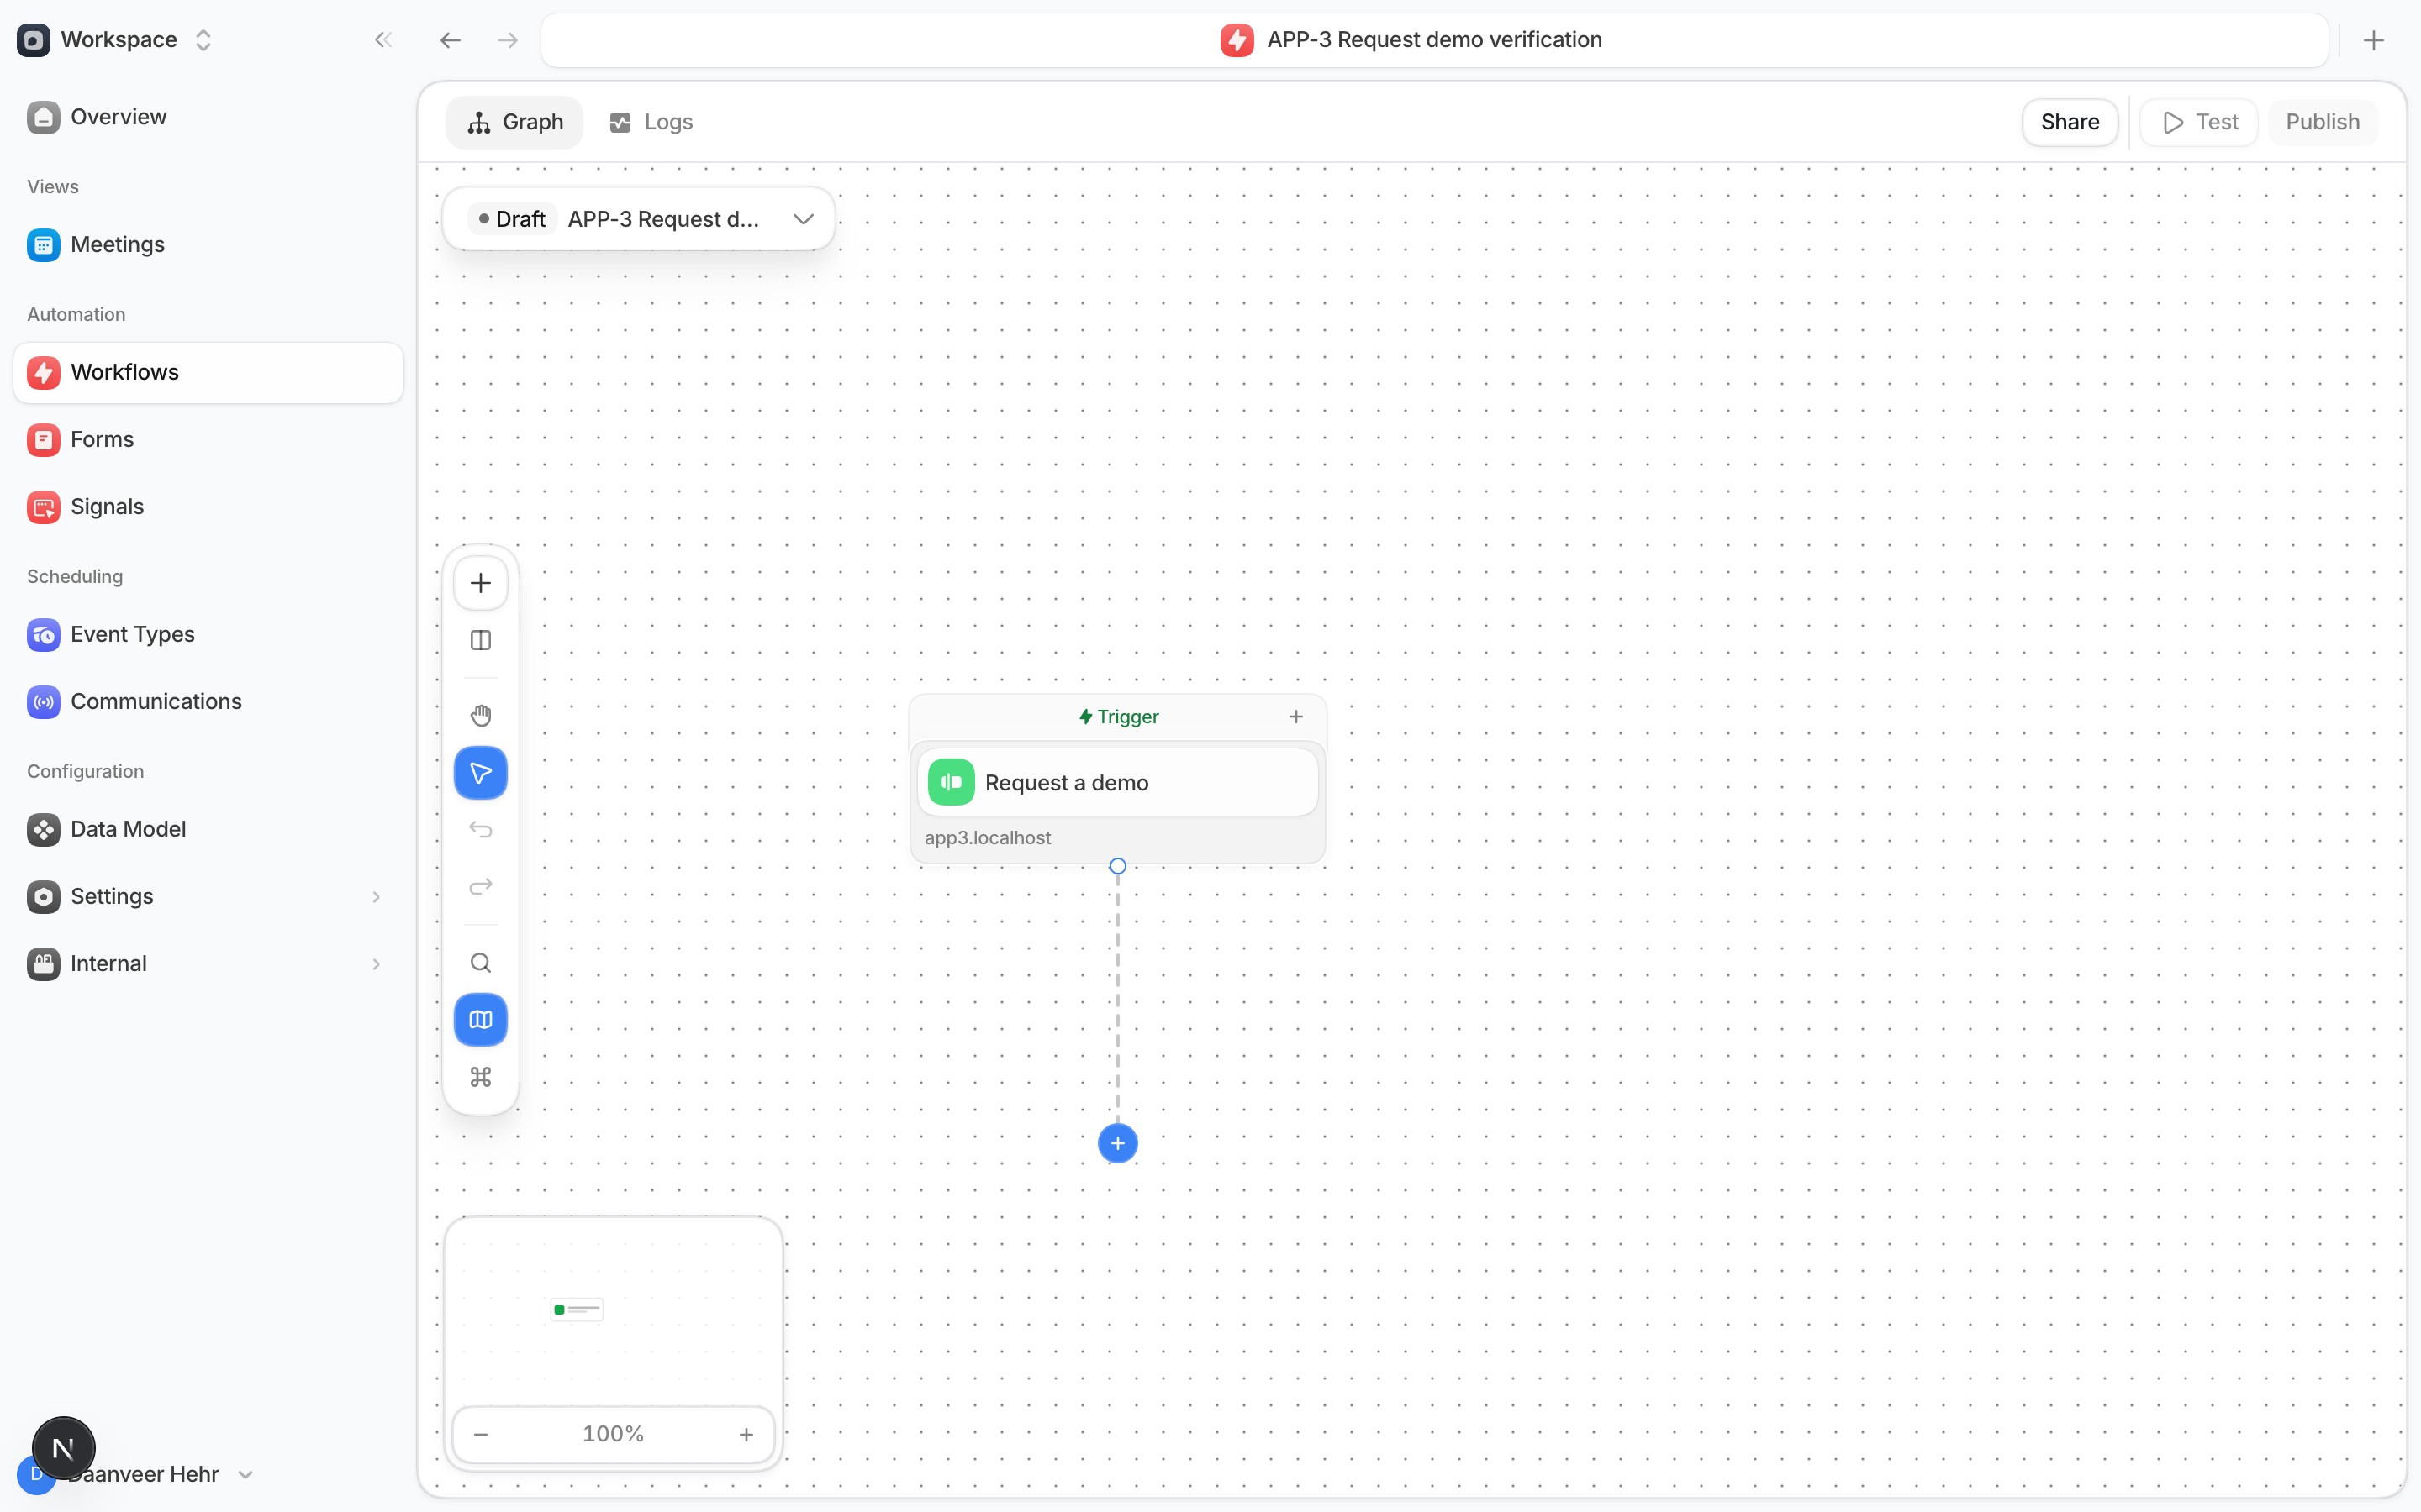The image size is (2421, 1512).
Task: Open a new tab with top-right plus
Action: pos(2373,40)
